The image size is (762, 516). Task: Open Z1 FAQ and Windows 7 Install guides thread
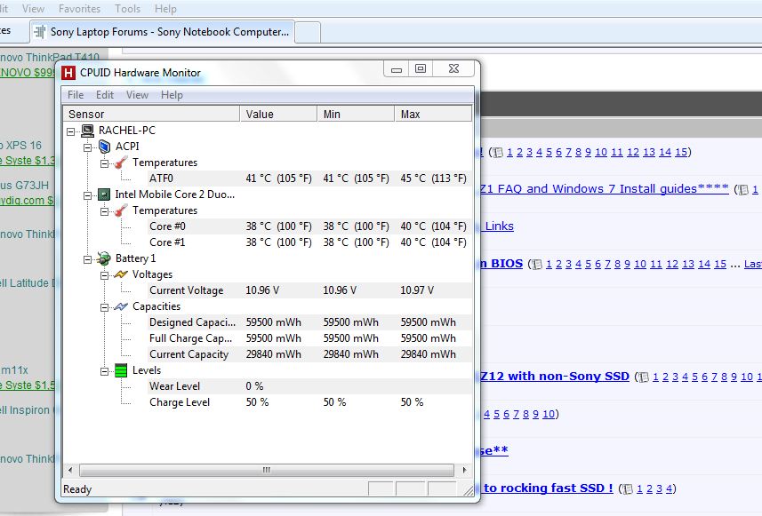(604, 189)
